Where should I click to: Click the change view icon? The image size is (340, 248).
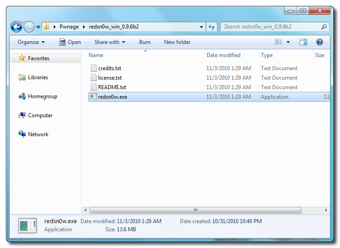click(x=278, y=42)
